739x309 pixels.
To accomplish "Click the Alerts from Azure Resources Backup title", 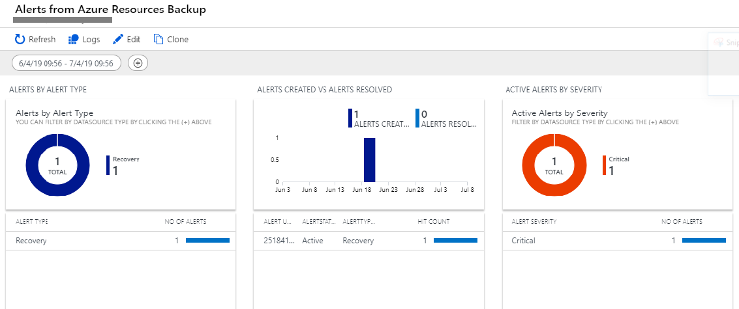I will coord(111,9).
